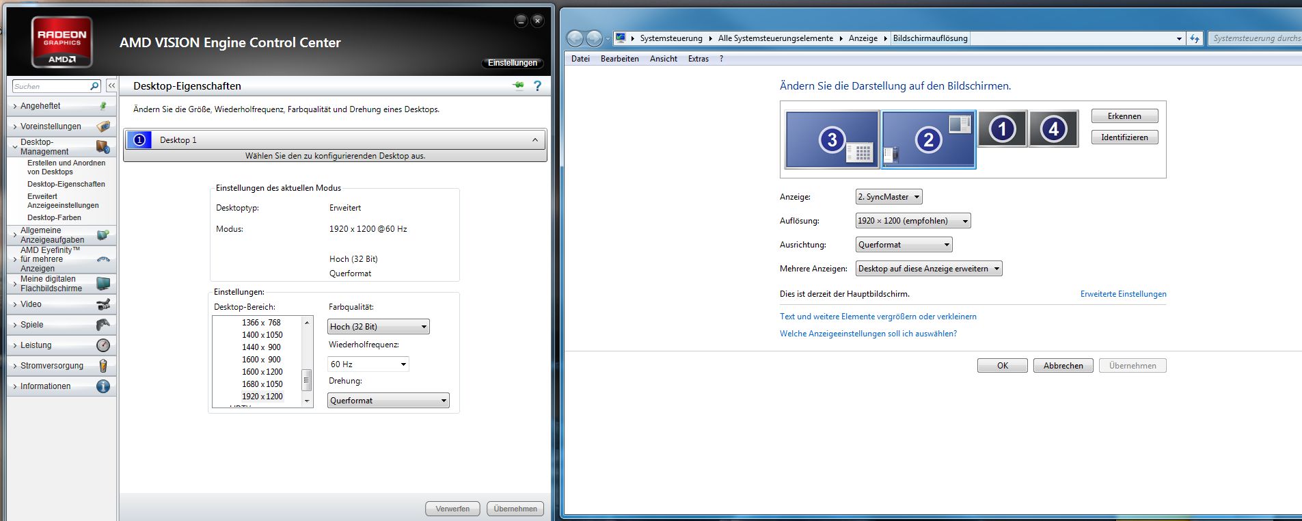Open the Mehrere Anzeigen dropdown
1302x521 pixels.
(929, 269)
